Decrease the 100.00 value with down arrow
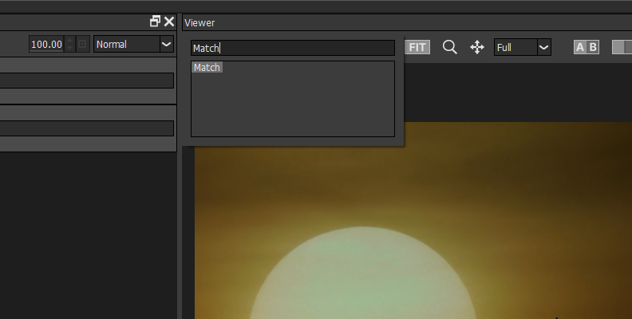 tap(70, 48)
